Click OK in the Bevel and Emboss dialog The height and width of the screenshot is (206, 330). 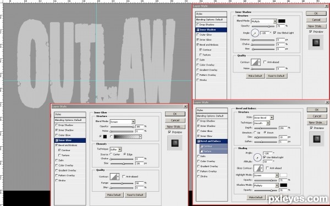[317, 110]
